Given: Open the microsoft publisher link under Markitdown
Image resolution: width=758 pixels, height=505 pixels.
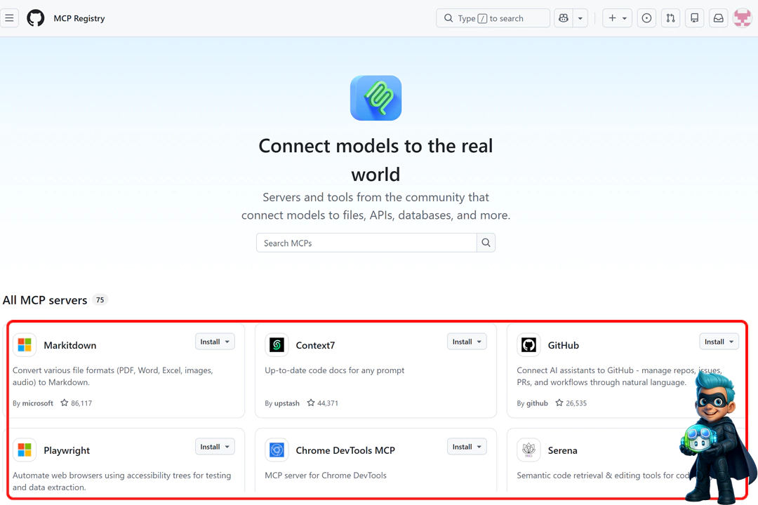Looking at the screenshot, I should pyautogui.click(x=37, y=403).
